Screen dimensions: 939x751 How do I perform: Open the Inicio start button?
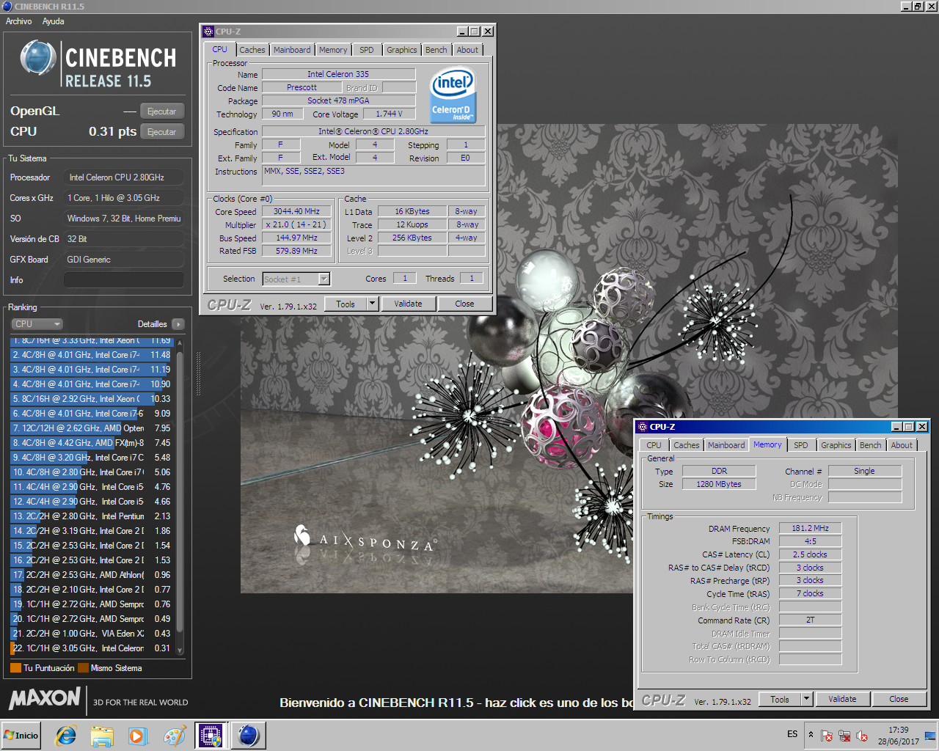(x=21, y=736)
